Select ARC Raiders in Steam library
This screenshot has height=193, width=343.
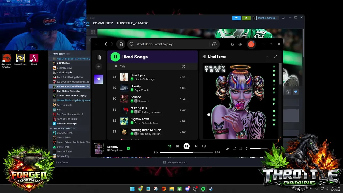click(64, 63)
